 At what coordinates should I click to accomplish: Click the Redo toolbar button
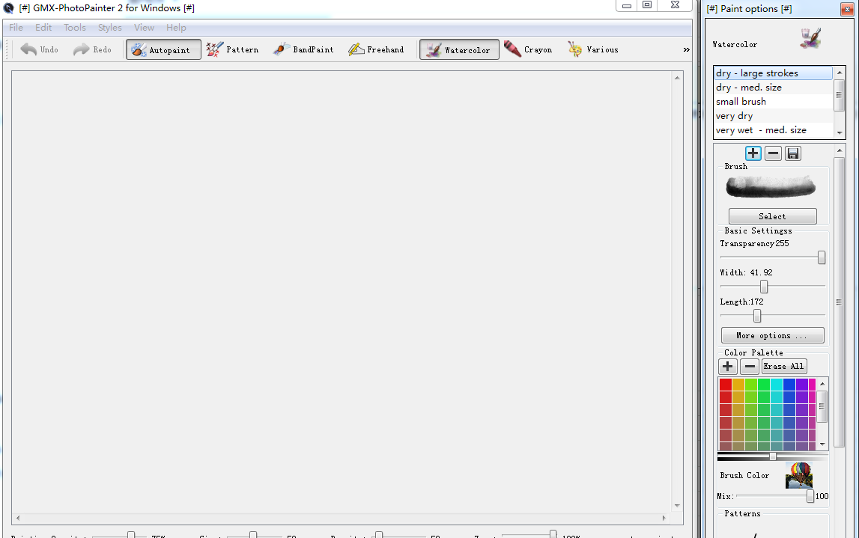click(92, 49)
